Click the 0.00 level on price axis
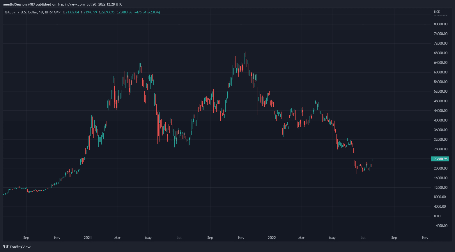 (437, 216)
